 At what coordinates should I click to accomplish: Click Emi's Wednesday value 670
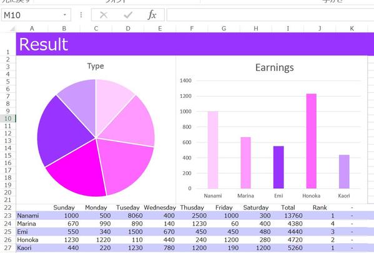[x=160, y=232]
